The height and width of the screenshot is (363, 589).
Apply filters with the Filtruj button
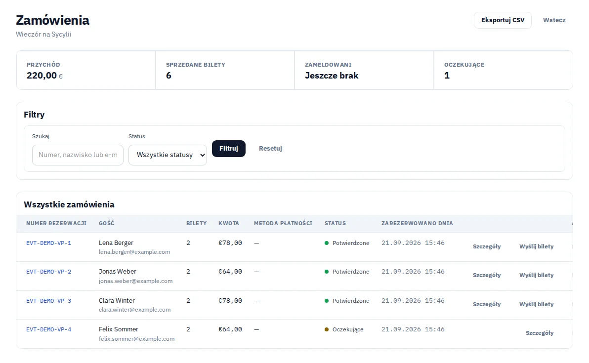pyautogui.click(x=229, y=149)
